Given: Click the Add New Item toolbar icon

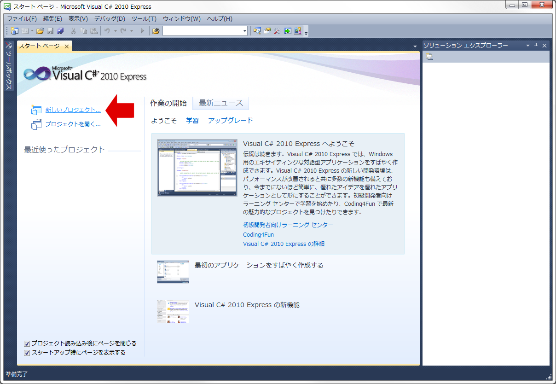Looking at the screenshot, I should point(25,31).
